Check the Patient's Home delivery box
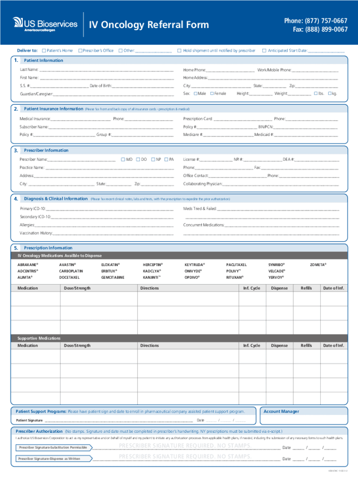The width and height of the screenshot is (358, 477). coord(44,50)
